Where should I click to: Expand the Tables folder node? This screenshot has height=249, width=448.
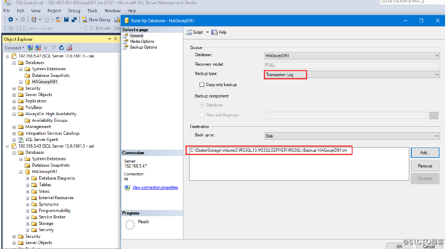[28, 185]
